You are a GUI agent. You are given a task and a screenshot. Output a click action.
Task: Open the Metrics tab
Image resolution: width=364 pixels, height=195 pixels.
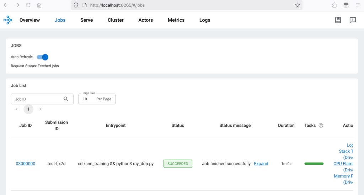tap(176, 20)
